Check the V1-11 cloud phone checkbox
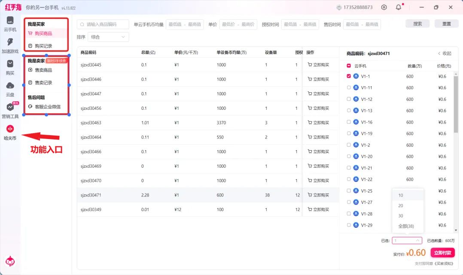 [x=349, y=88]
